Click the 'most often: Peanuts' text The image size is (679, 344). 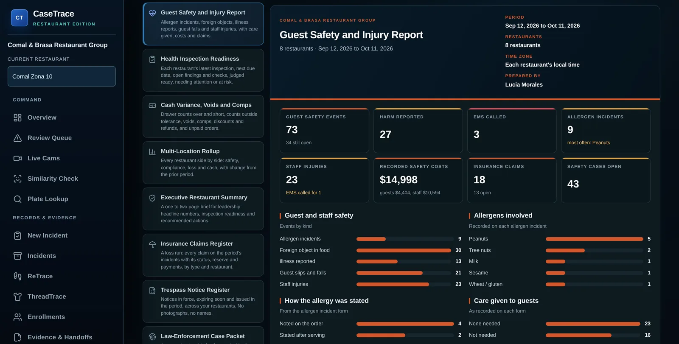pyautogui.click(x=589, y=143)
